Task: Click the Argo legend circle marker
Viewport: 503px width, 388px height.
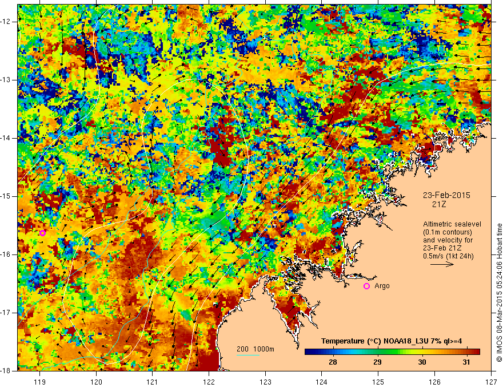Action: click(366, 286)
